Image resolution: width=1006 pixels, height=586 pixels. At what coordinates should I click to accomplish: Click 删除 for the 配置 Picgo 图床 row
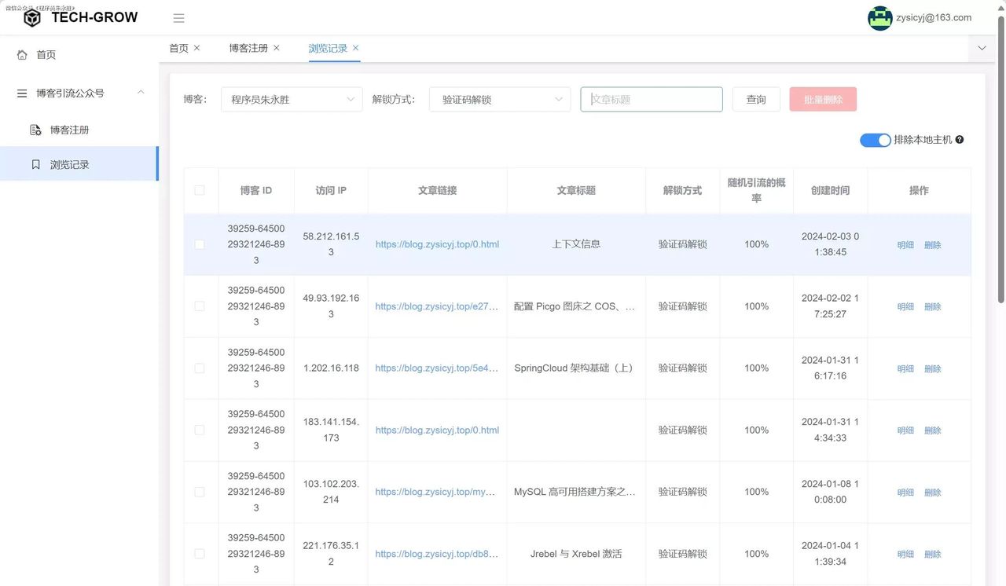933,307
